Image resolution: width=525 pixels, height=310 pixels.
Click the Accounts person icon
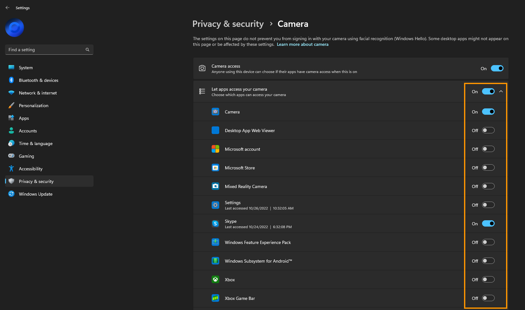point(11,131)
